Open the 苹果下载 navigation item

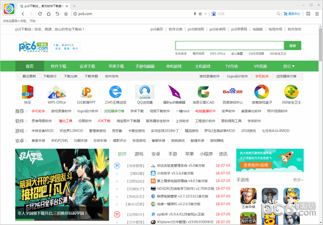click(116, 66)
